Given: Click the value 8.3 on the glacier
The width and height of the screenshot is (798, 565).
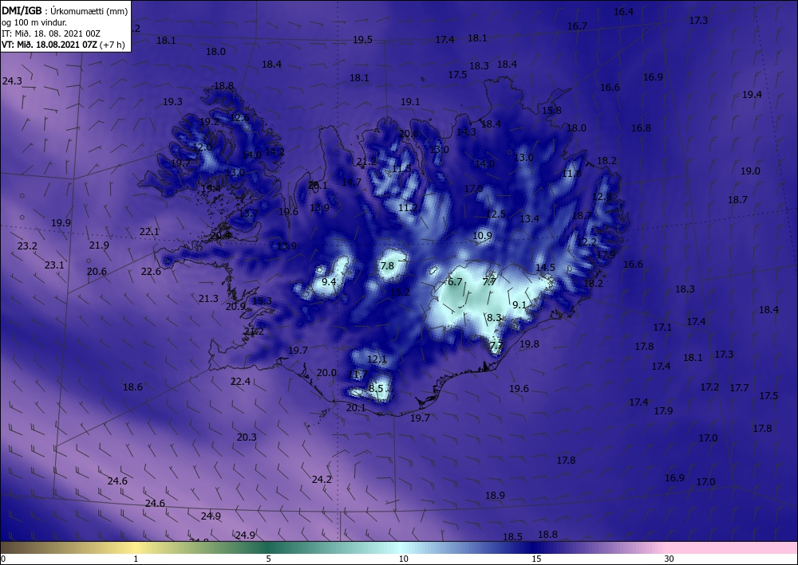Looking at the screenshot, I should (x=494, y=317).
